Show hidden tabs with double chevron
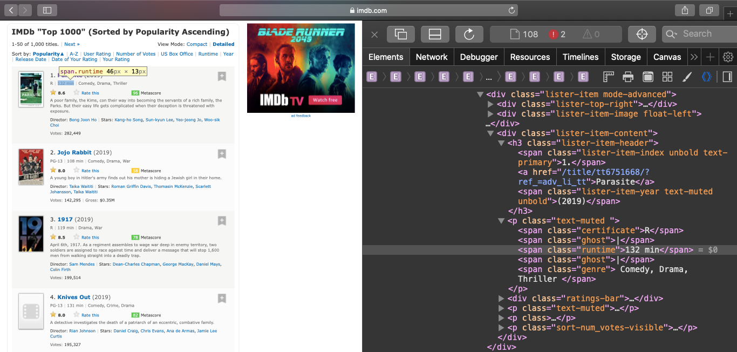 694,57
